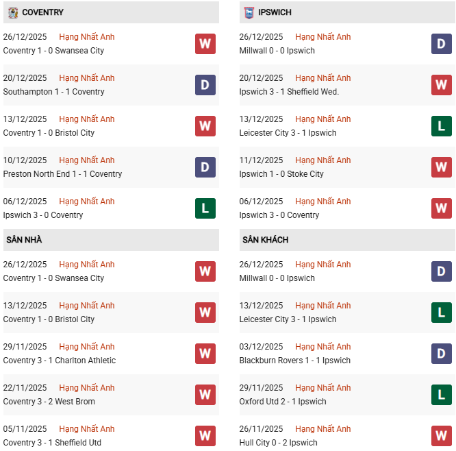Click W badge for Coventry 3-2 West Brom
Viewport: 456px width, 451px height.
(x=205, y=395)
